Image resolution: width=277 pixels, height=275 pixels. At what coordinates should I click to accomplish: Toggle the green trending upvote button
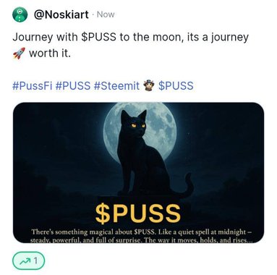[28, 261]
